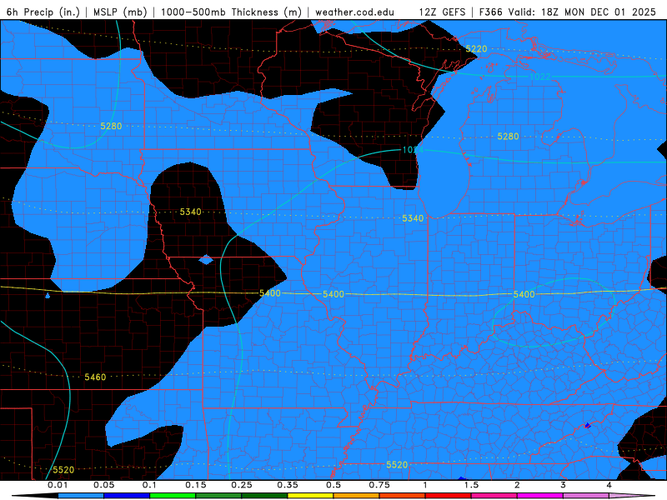Click the "0.15" legend scale value
The height and width of the screenshot is (500, 667).
(x=196, y=485)
